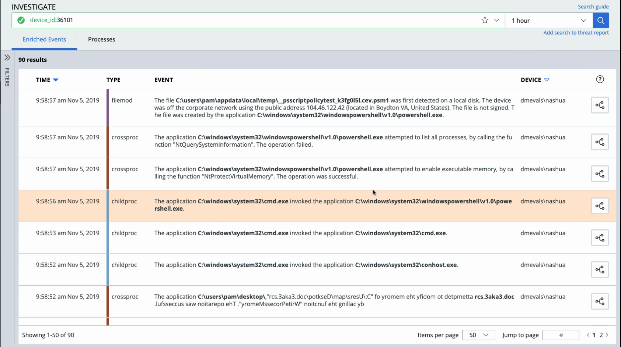Favorite this search with the star icon
Viewport: 621px width, 347px height.
(485, 20)
